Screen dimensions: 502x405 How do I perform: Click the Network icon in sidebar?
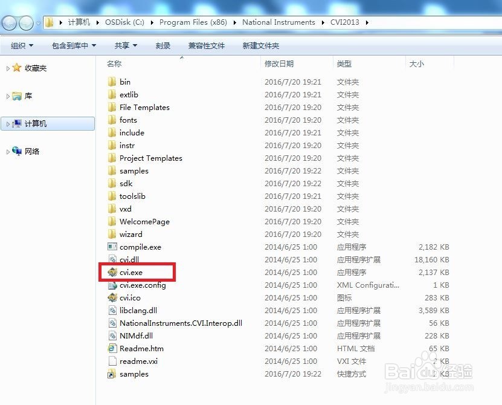click(x=17, y=151)
